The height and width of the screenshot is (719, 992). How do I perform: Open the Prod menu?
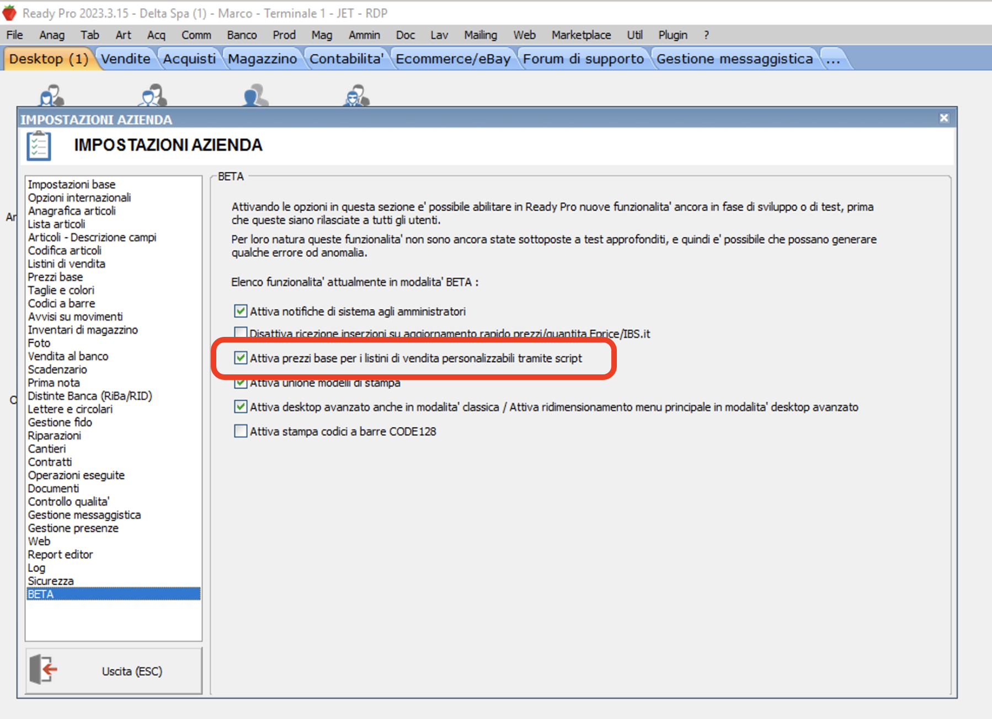pos(284,35)
